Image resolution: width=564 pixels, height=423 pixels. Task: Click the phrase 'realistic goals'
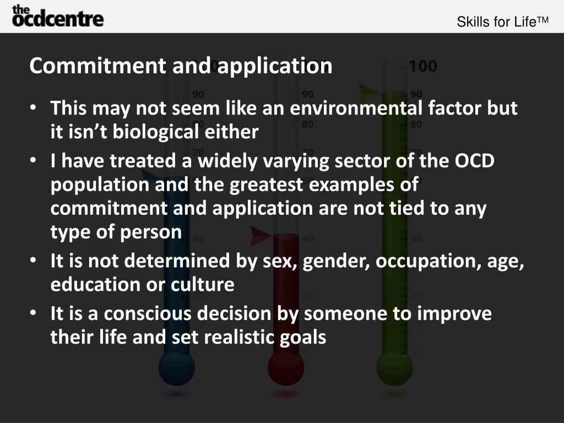tap(265, 338)
